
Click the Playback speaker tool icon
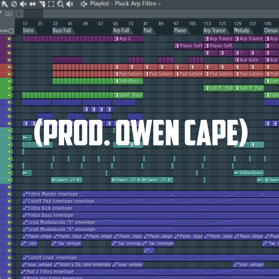(70, 4)
